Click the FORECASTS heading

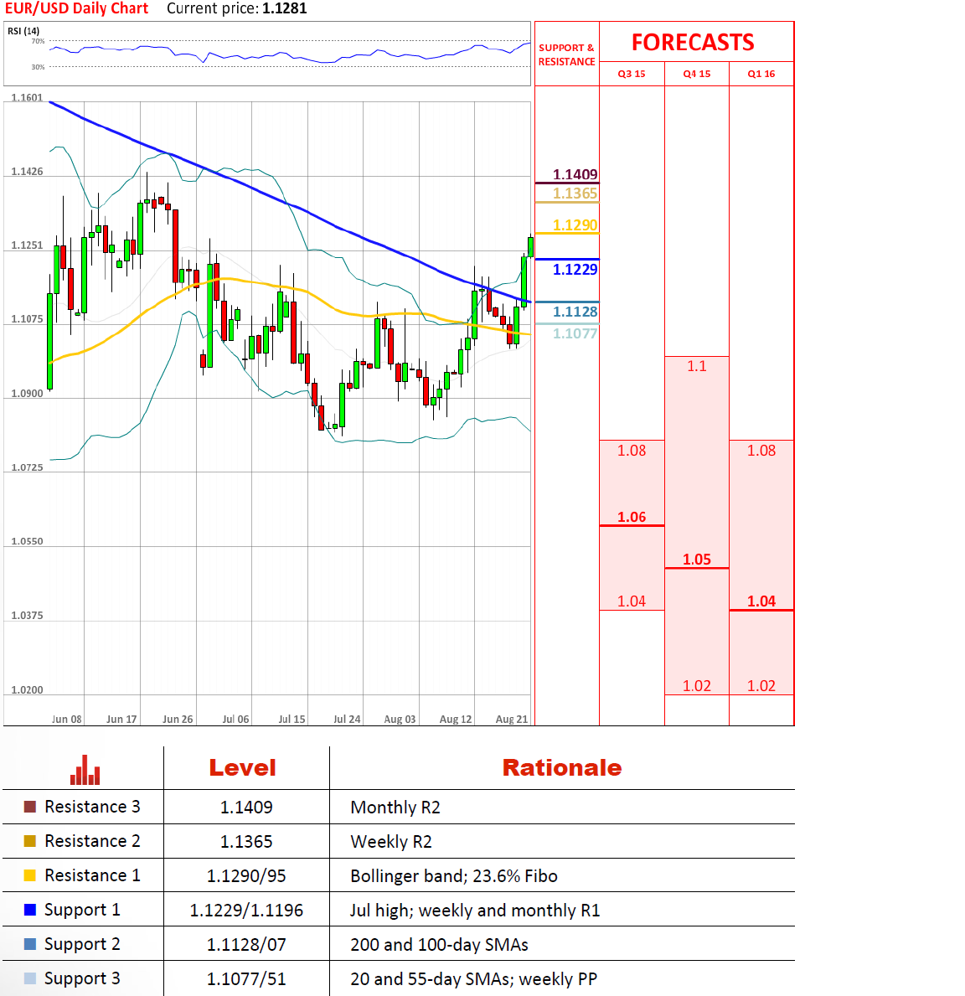[x=693, y=43]
